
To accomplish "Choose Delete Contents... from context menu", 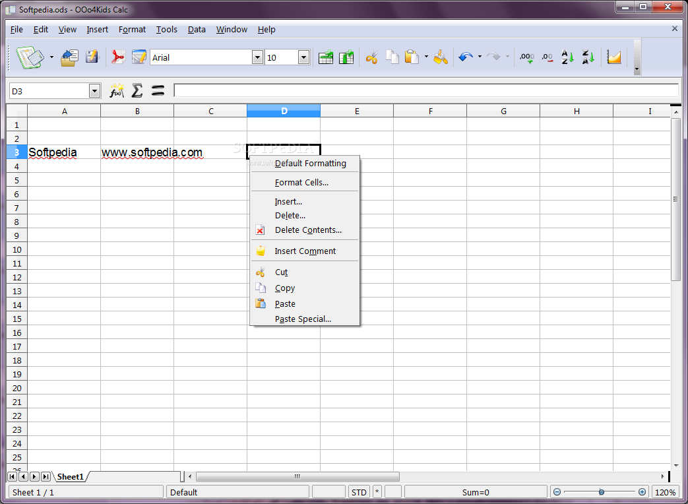I will [x=305, y=230].
